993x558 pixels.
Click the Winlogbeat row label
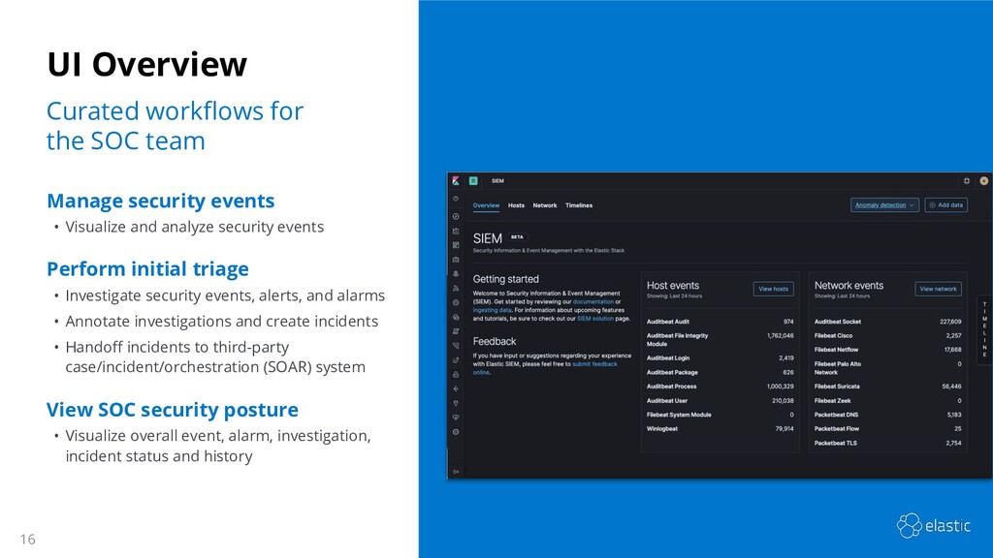(661, 429)
